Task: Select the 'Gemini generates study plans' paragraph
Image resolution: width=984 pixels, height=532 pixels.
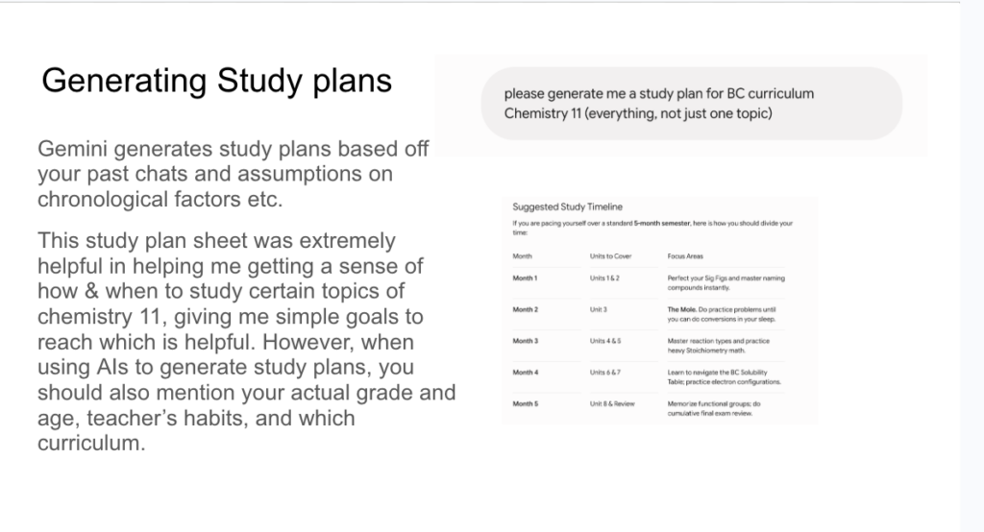Action: pos(233,174)
